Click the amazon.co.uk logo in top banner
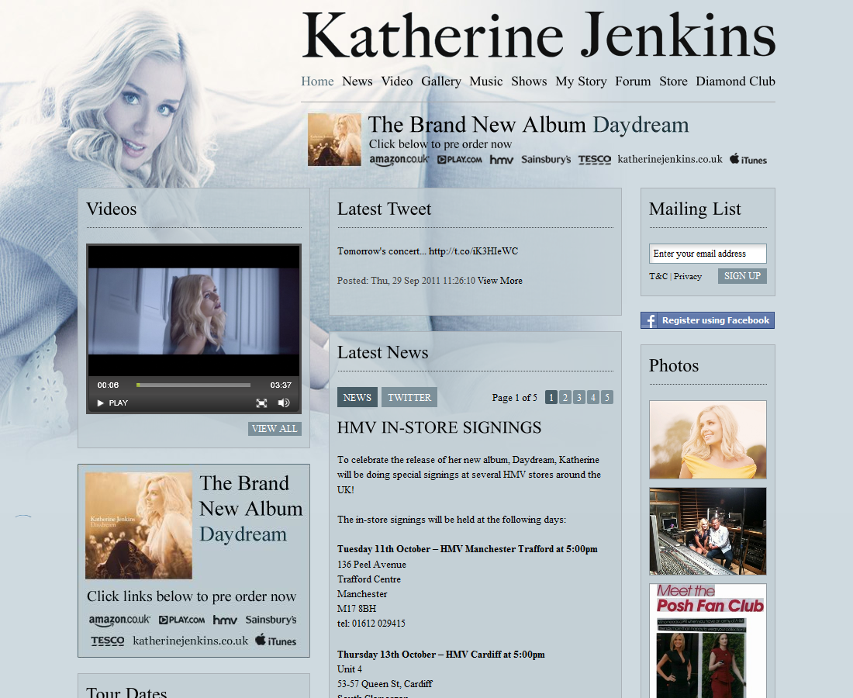Screen dimensions: 853x698 399,160
